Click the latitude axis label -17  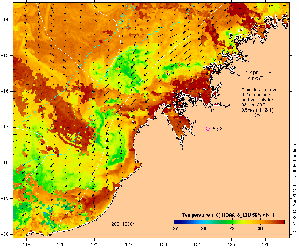5,127
